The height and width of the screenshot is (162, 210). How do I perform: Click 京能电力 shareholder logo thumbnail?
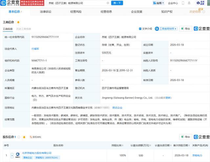[x=18, y=155]
